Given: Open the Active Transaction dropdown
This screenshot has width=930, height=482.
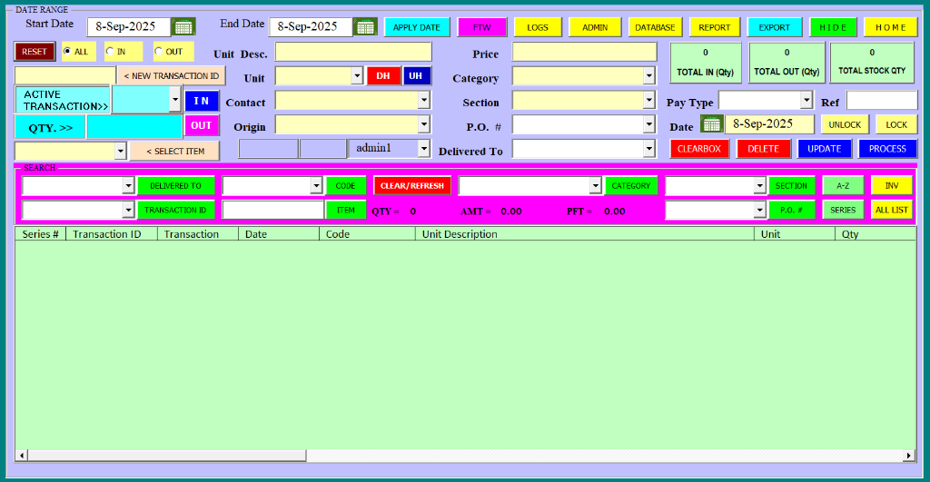Looking at the screenshot, I should pyautogui.click(x=174, y=100).
